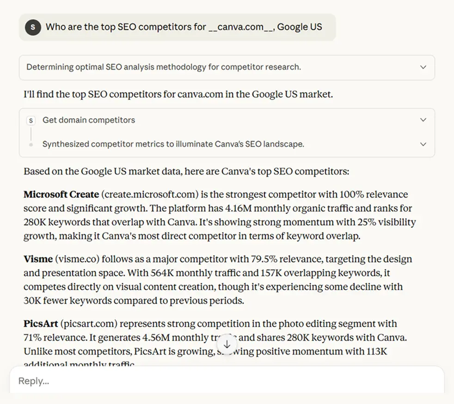Open the Determining optimal SEO analysis methodology label
The width and height of the screenshot is (454, 404).
pyautogui.click(x=163, y=67)
